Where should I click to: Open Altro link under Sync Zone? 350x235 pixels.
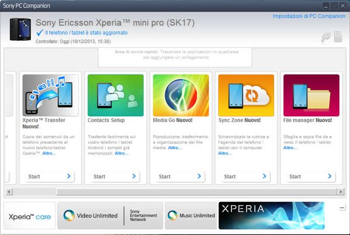[225, 153]
